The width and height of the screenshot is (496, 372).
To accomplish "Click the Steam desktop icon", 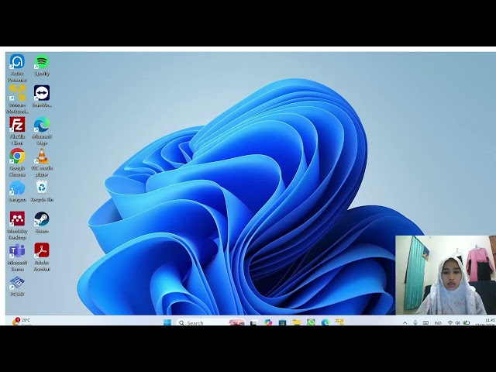I will [x=42, y=222].
